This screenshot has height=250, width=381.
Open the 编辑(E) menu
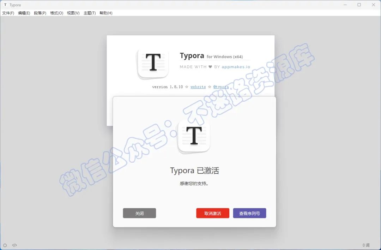(x=24, y=13)
